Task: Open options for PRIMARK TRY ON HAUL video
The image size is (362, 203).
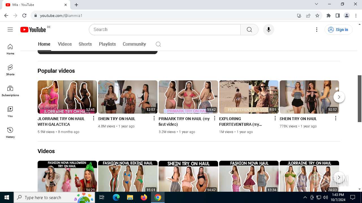Action: coord(215,118)
